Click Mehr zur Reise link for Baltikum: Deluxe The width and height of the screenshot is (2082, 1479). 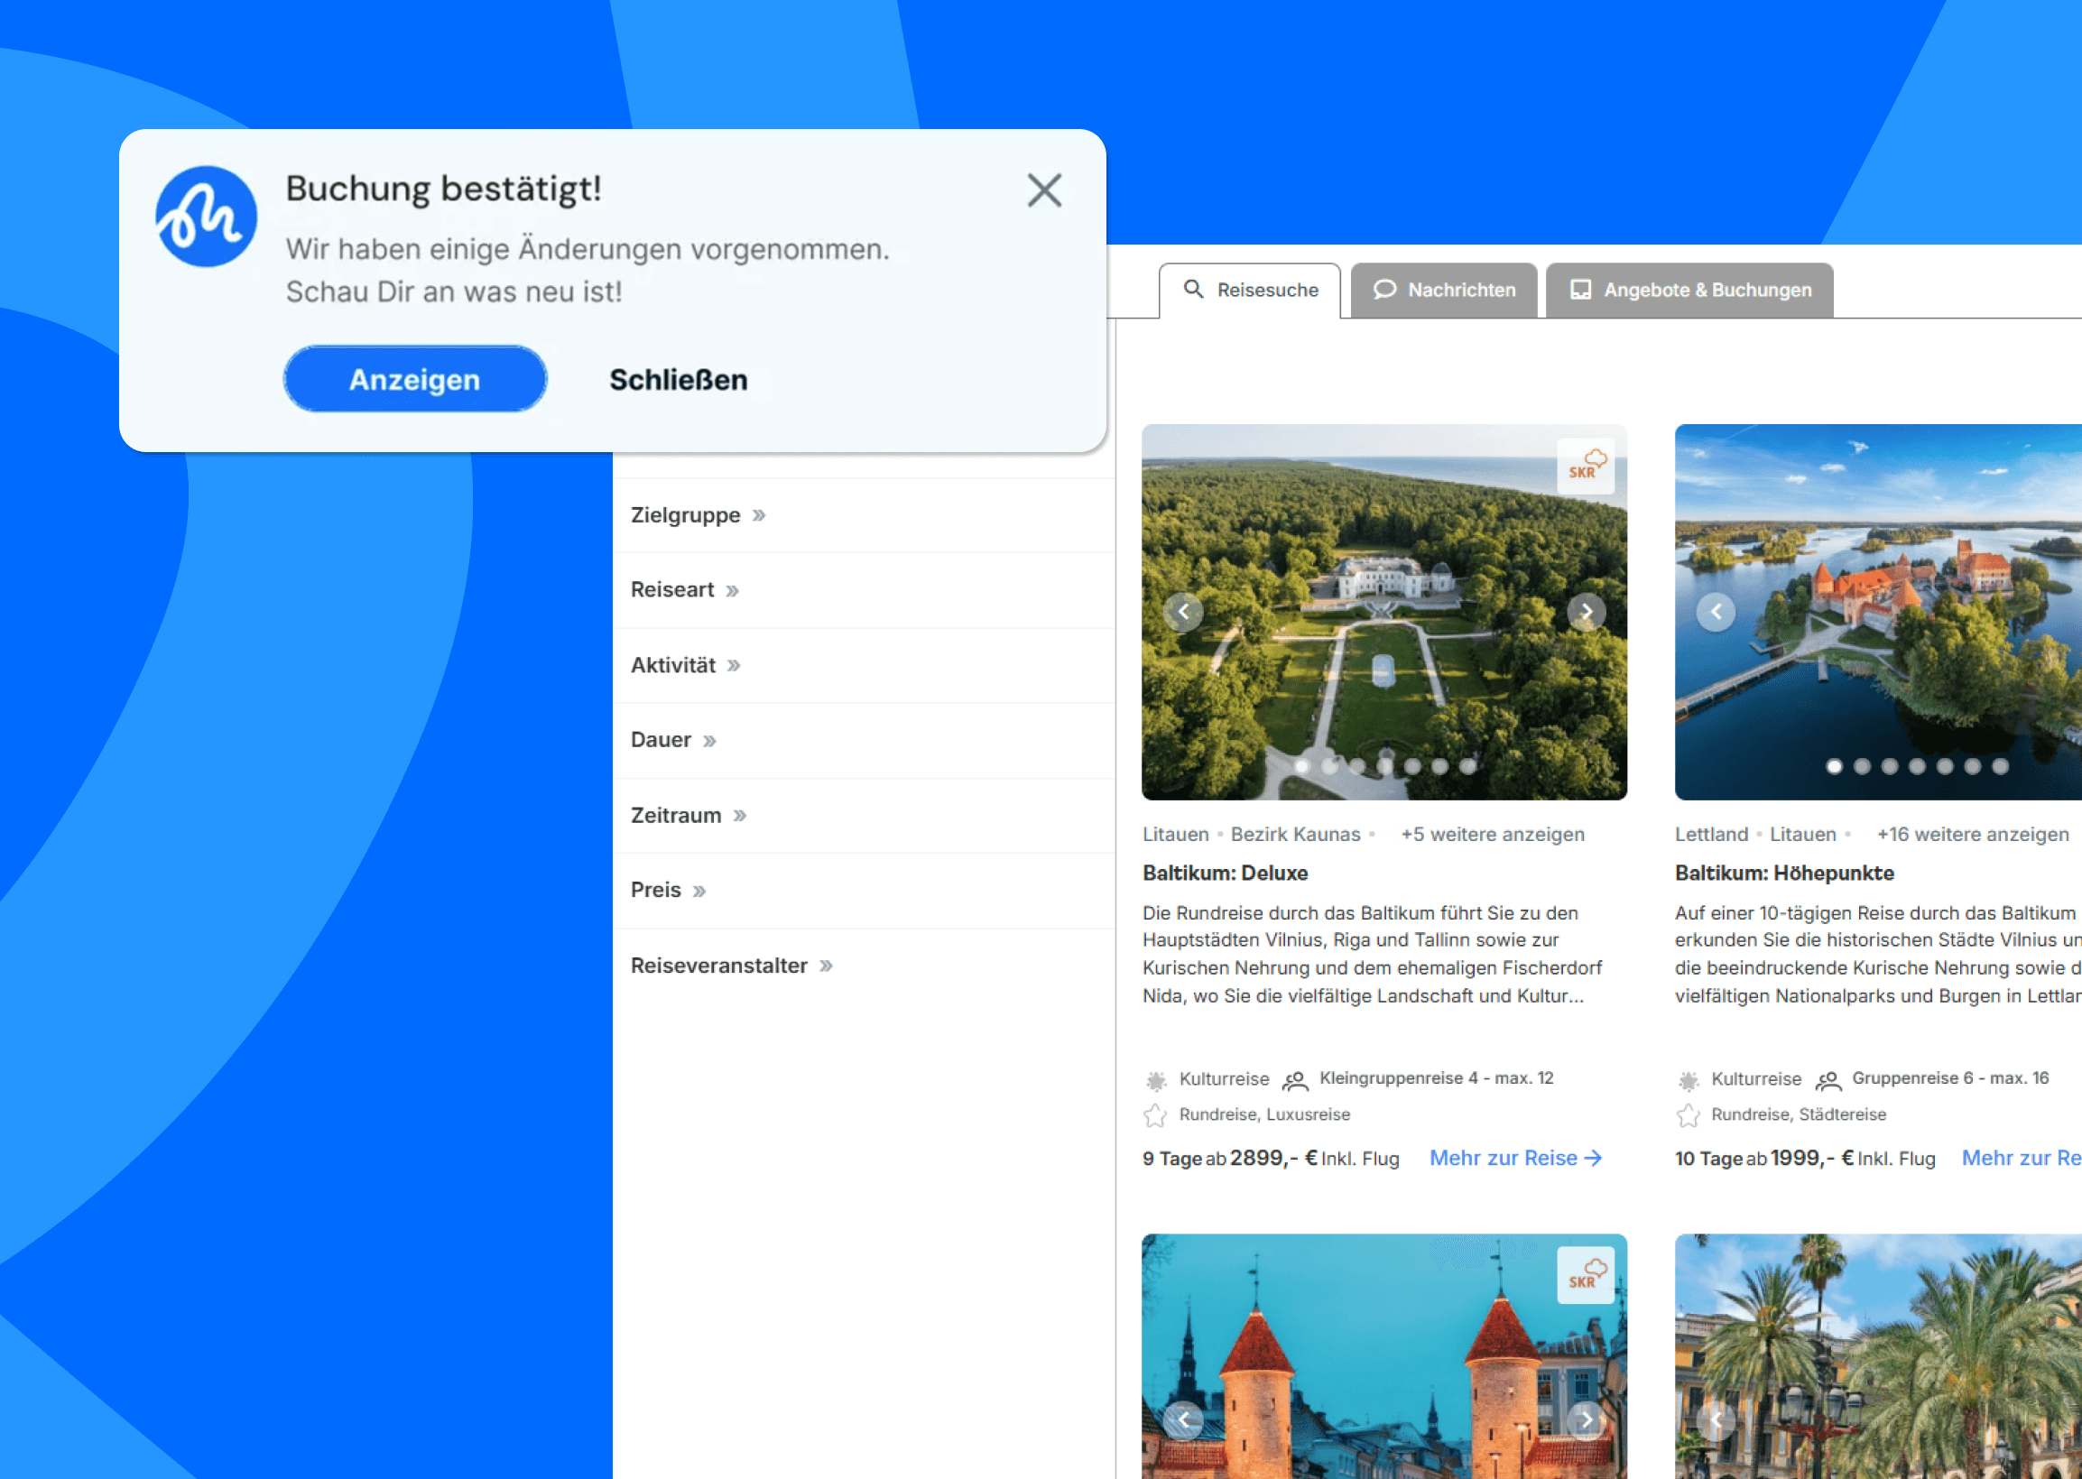tap(1515, 1159)
